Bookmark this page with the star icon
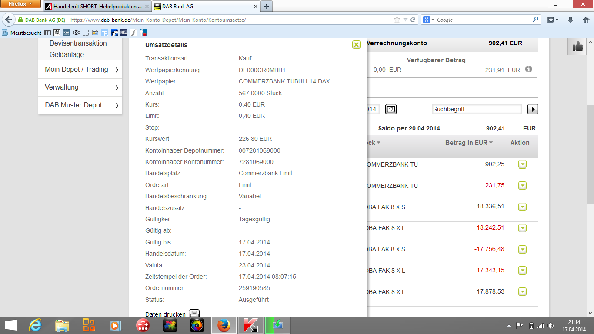Image resolution: width=594 pixels, height=334 pixels. pyautogui.click(x=397, y=20)
